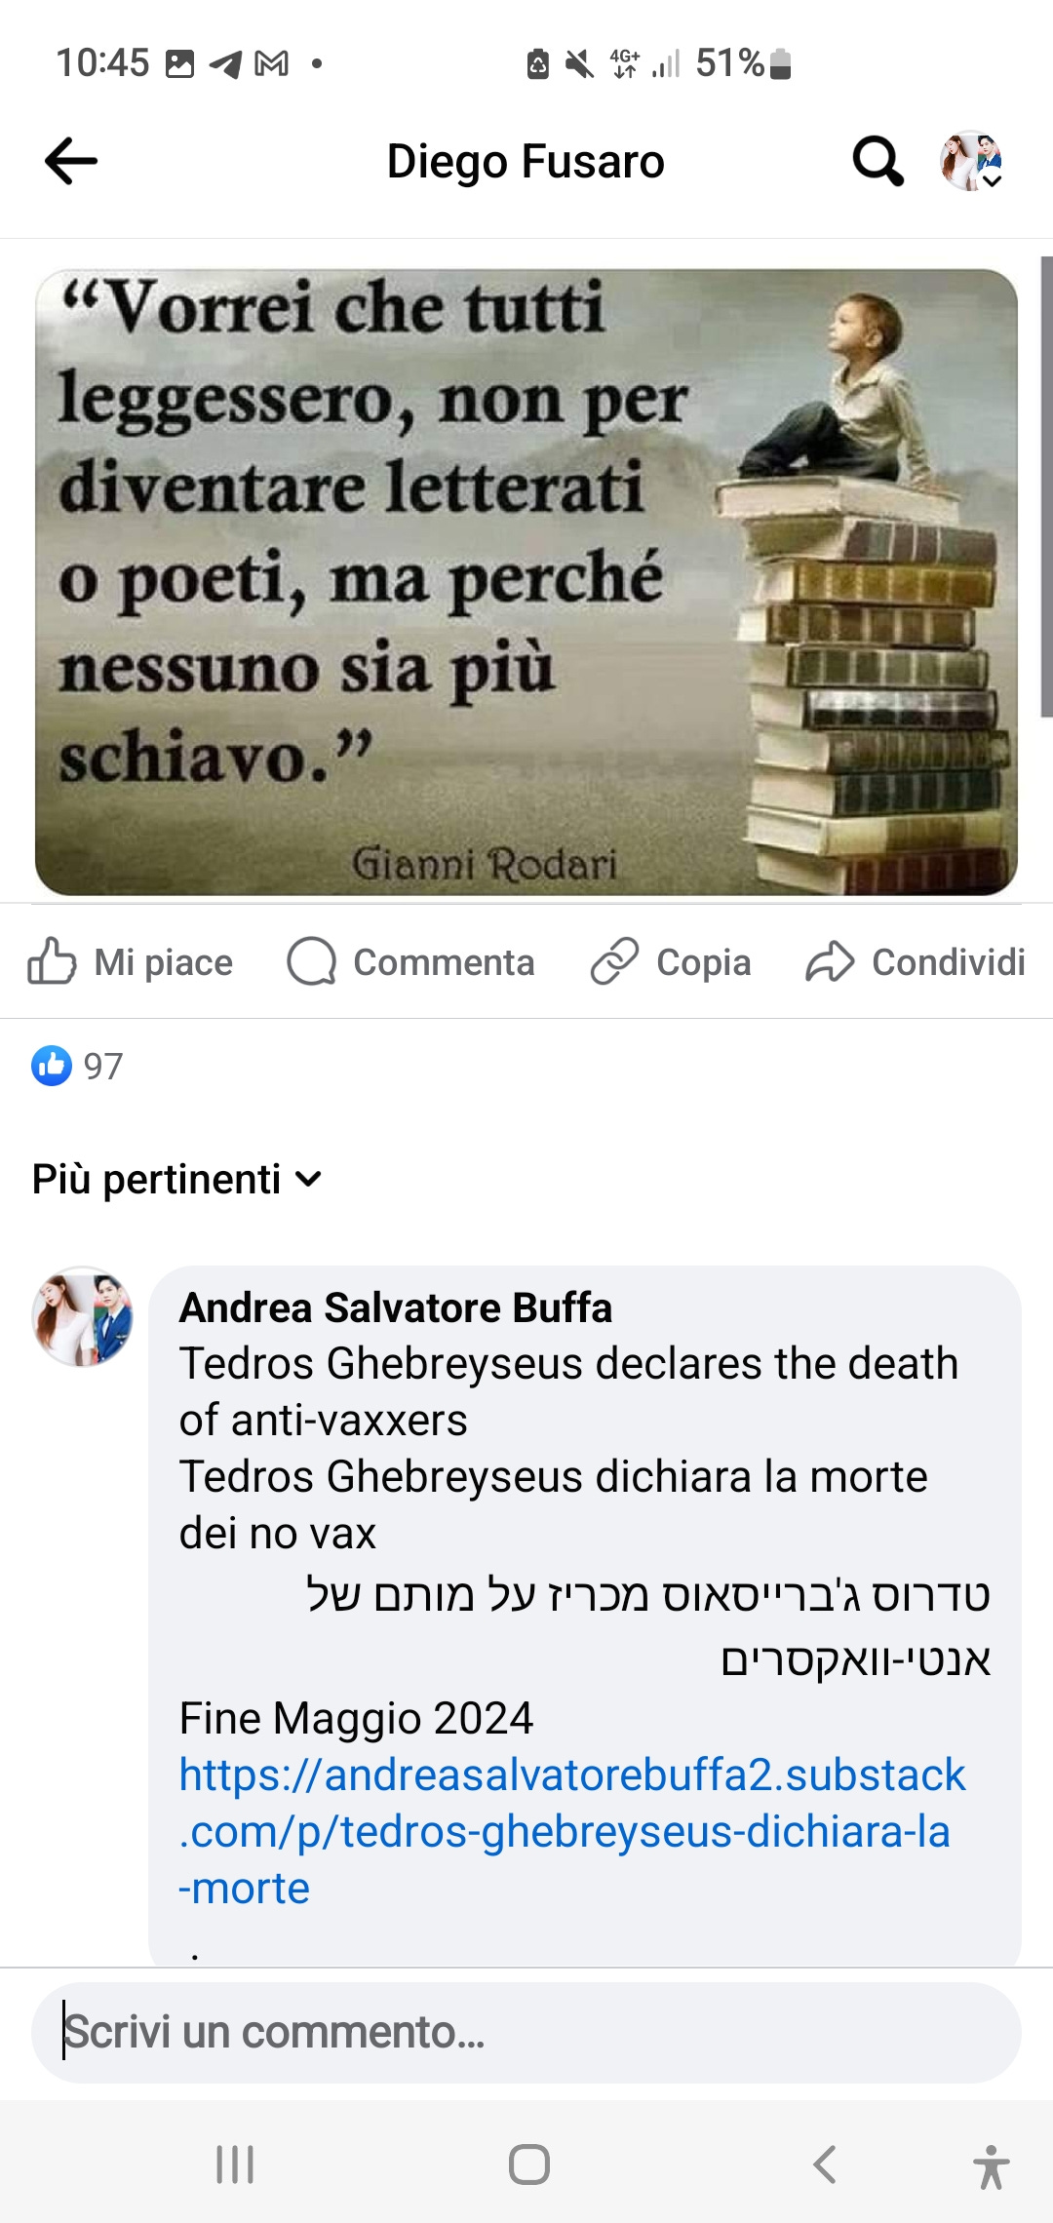This screenshot has height=2223, width=1053.
Task: Focus the Scrivi un commento field
Action: click(526, 2033)
